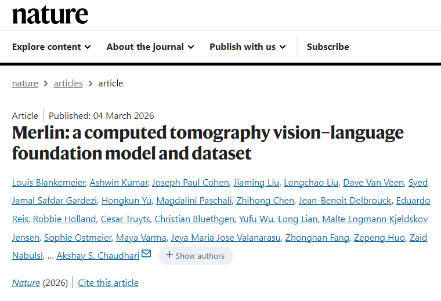Select author Joseph Paul Cohen
The width and height of the screenshot is (441, 301).
190,182
